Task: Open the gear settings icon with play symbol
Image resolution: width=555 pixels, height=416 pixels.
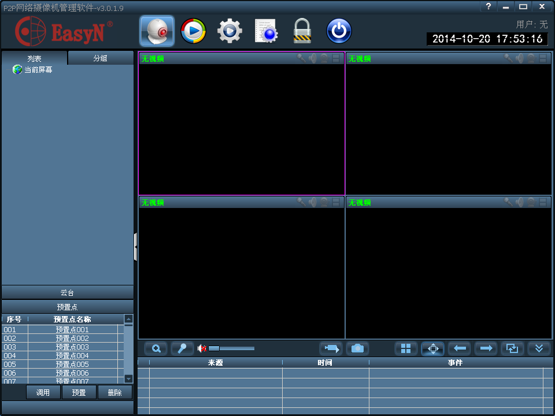Action: click(230, 31)
